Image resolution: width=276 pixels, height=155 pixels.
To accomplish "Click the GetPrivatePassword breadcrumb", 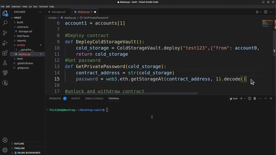I will pyautogui.click(x=94, y=18).
